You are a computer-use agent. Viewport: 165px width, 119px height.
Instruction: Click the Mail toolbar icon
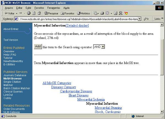pos(96,13)
